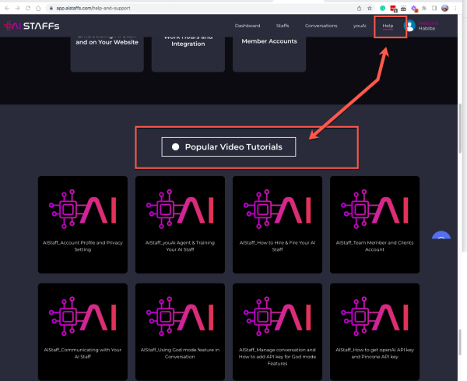This screenshot has height=381, width=467.
Task: Open the Grammarly extension icon
Action: coord(382,9)
